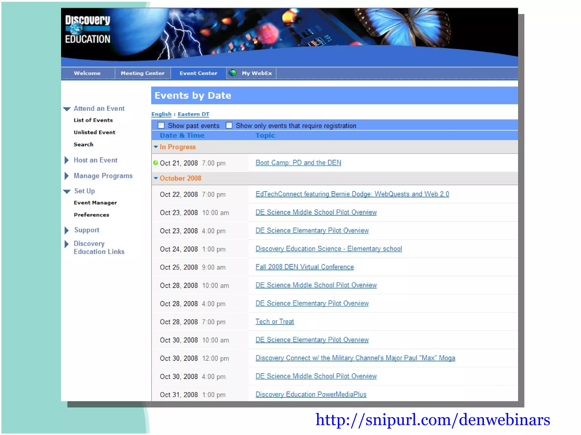Open EdTechConnect featuring Bernie Dodge event
Image resolution: width=581 pixels, height=435 pixels.
click(352, 194)
